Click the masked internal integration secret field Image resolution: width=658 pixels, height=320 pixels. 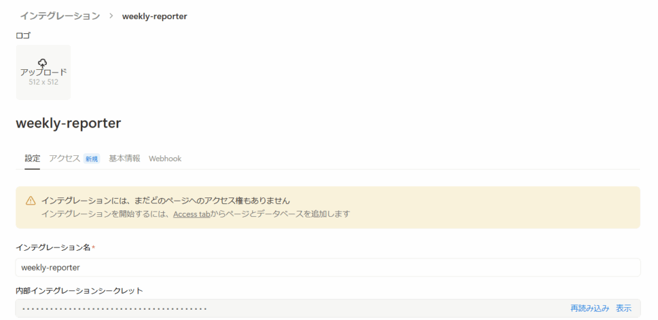coord(328,308)
